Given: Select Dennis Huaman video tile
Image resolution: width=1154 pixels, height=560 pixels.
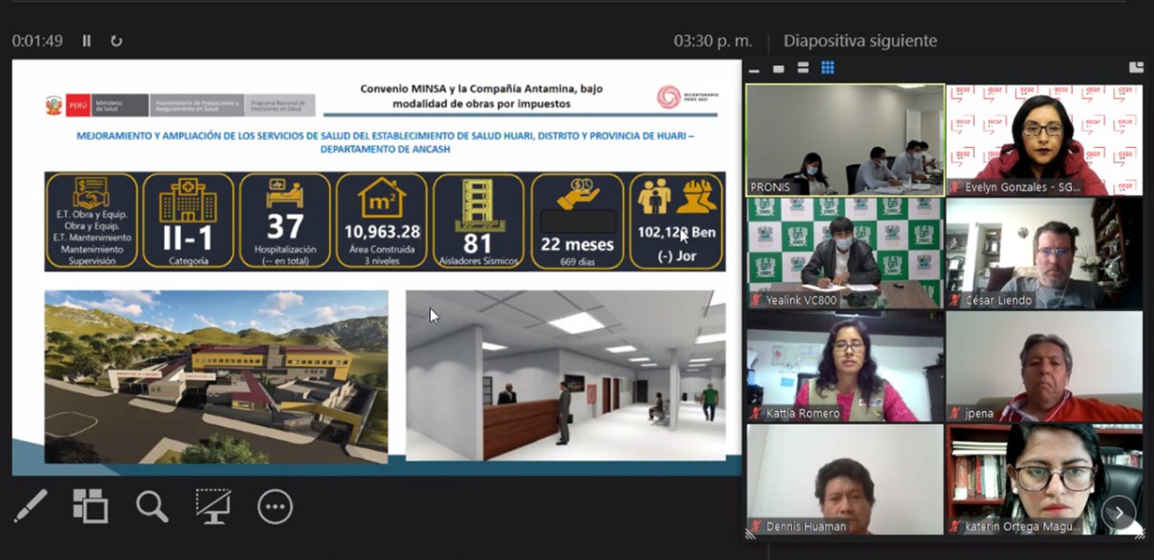Looking at the screenshot, I should tap(845, 480).
